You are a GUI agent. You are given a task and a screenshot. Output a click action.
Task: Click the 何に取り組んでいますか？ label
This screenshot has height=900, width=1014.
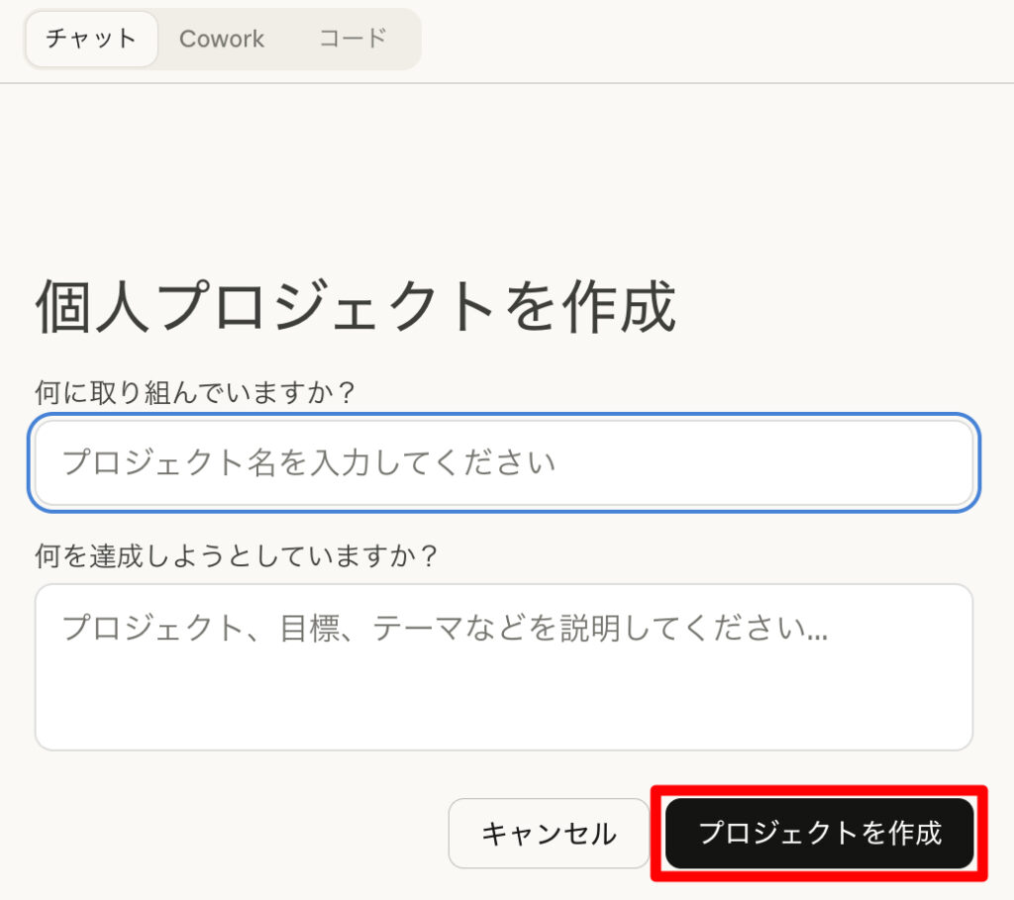(x=195, y=392)
